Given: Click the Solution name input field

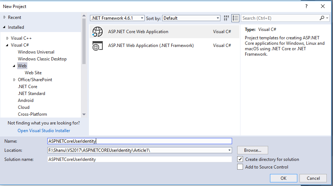Looking at the screenshot, I should pos(140,159).
